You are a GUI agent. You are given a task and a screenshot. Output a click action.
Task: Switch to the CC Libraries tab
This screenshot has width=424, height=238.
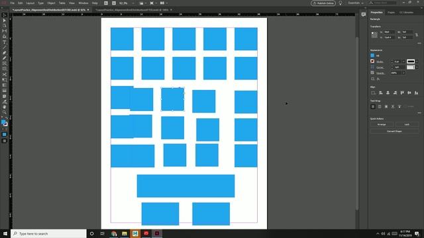pyautogui.click(x=406, y=13)
